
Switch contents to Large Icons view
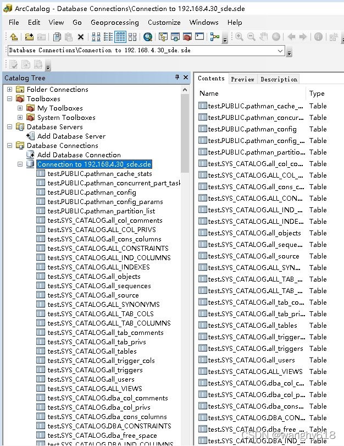point(96,37)
